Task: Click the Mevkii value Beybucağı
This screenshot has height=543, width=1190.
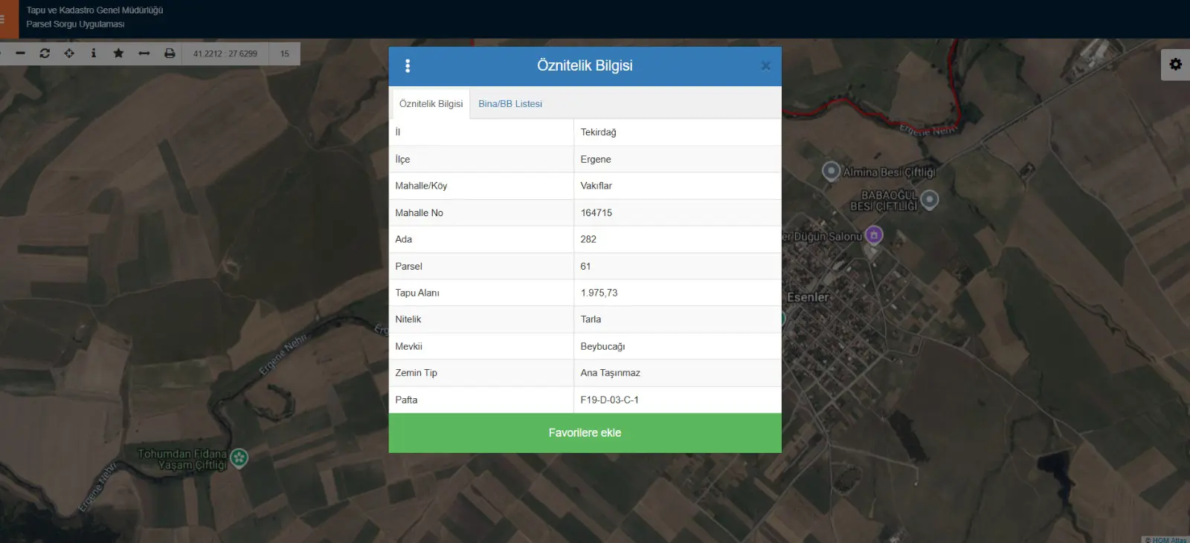Action: tap(603, 346)
